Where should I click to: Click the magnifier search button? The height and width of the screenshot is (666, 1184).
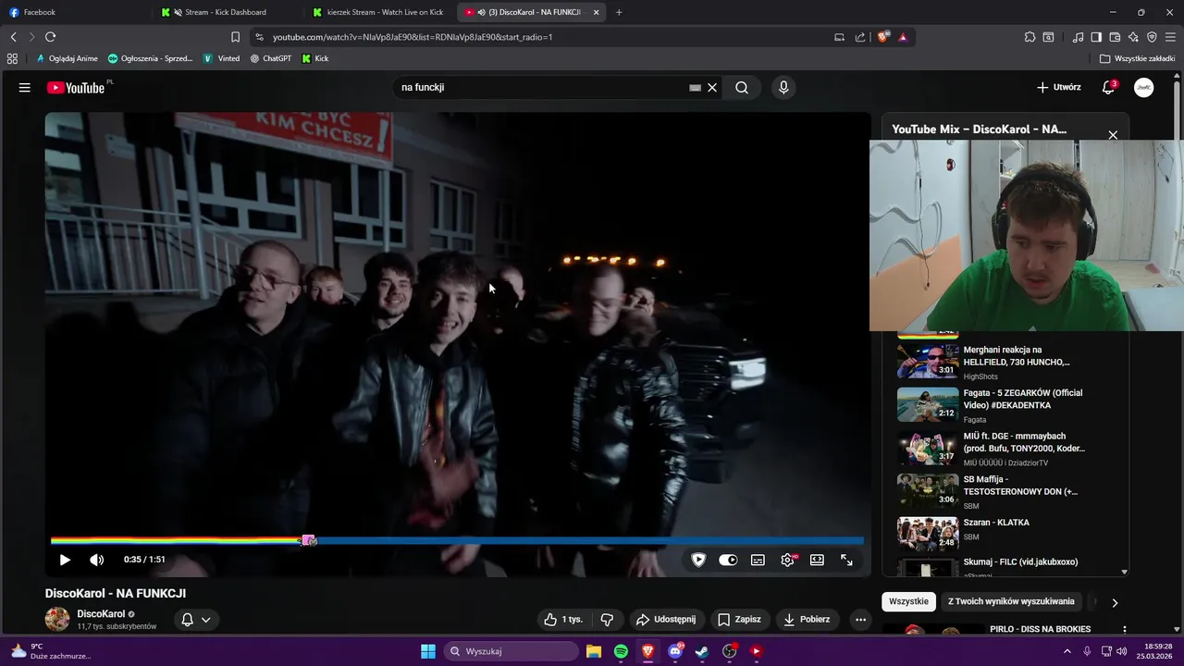click(x=742, y=88)
